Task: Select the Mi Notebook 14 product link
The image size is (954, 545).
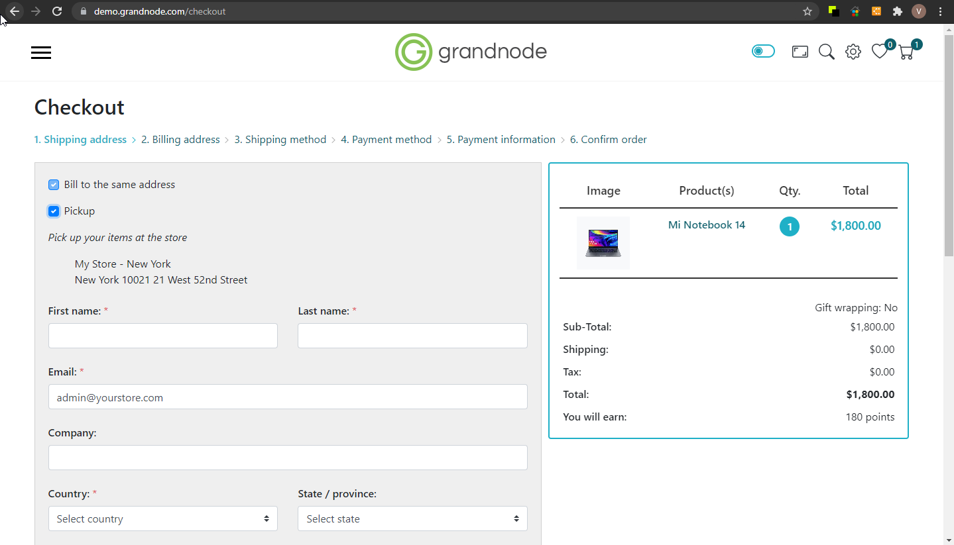Action: click(x=706, y=224)
